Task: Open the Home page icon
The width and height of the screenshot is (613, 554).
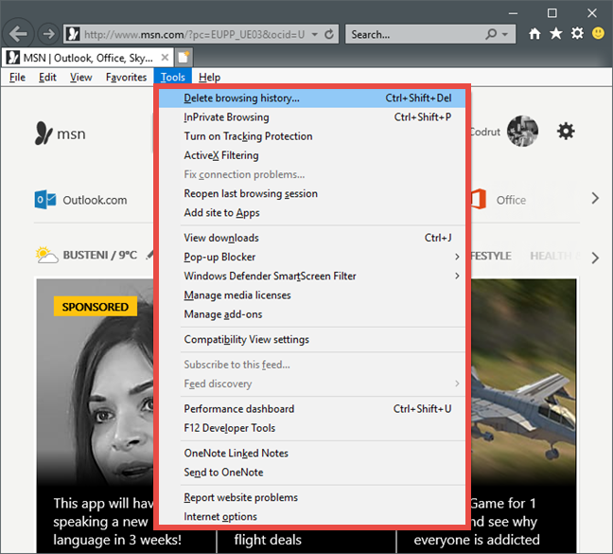Action: pos(534,34)
